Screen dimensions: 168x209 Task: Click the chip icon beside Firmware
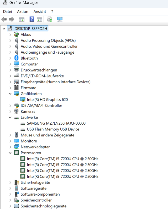coord(16,88)
